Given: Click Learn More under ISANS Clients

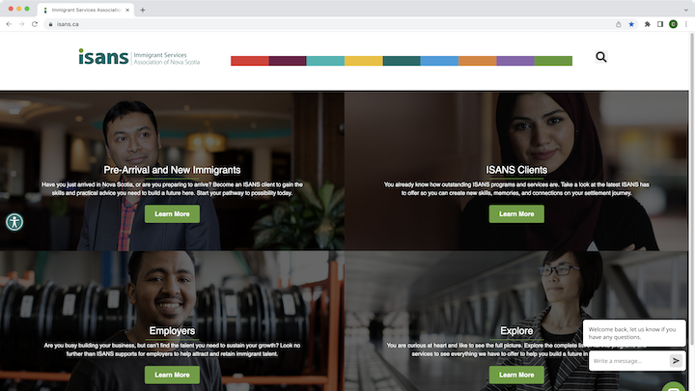Looking at the screenshot, I should pyautogui.click(x=516, y=213).
